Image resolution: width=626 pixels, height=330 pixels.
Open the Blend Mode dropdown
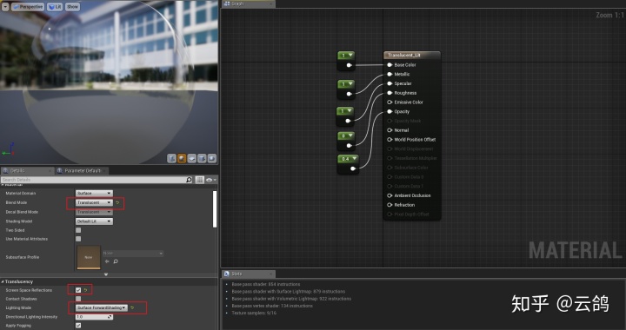click(94, 202)
